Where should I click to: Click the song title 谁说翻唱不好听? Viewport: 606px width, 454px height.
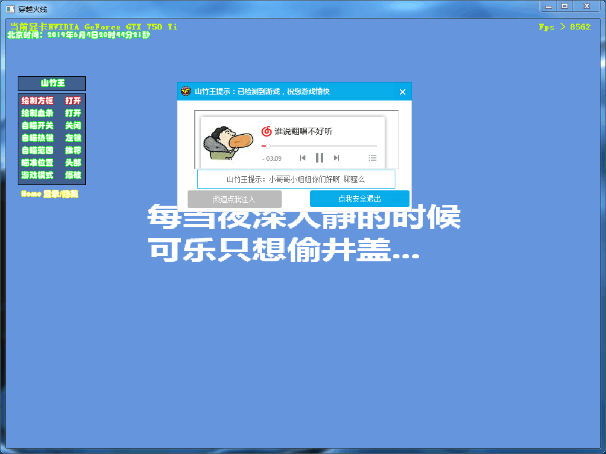pyautogui.click(x=304, y=131)
